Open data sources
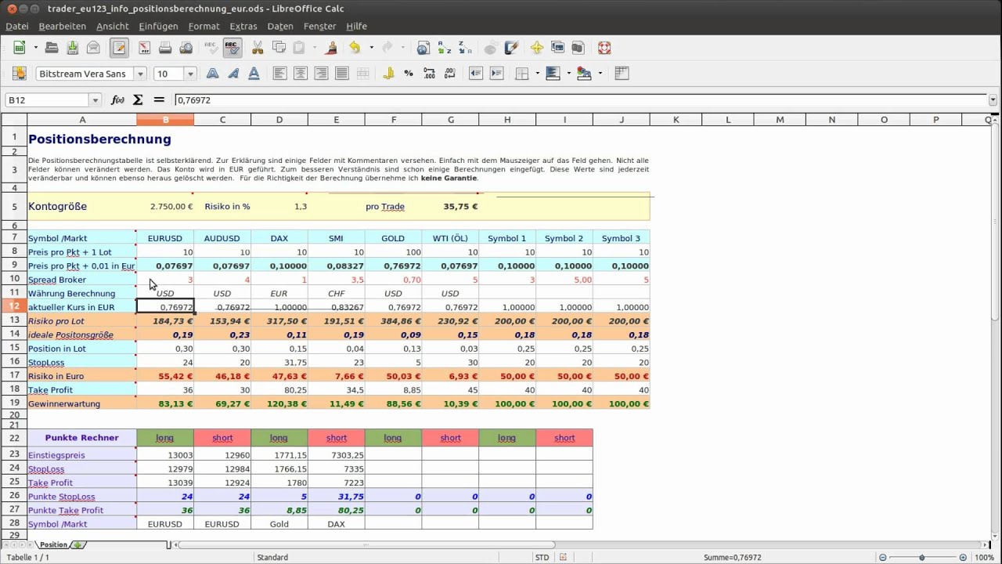This screenshot has width=1002, height=564. (578, 48)
